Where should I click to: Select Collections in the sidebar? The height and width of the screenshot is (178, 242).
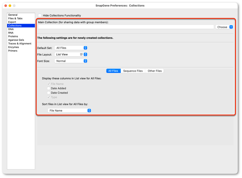21,26
